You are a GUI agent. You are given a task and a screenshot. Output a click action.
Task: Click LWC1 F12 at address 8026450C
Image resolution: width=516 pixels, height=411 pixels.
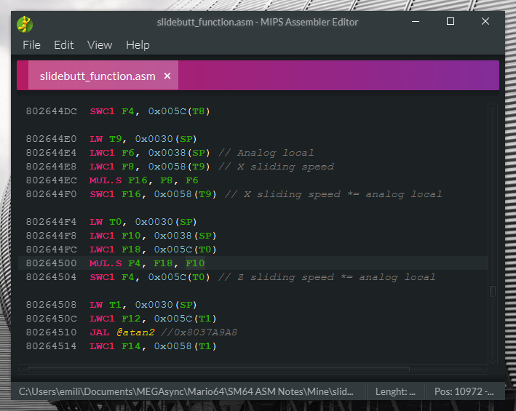(x=115, y=319)
